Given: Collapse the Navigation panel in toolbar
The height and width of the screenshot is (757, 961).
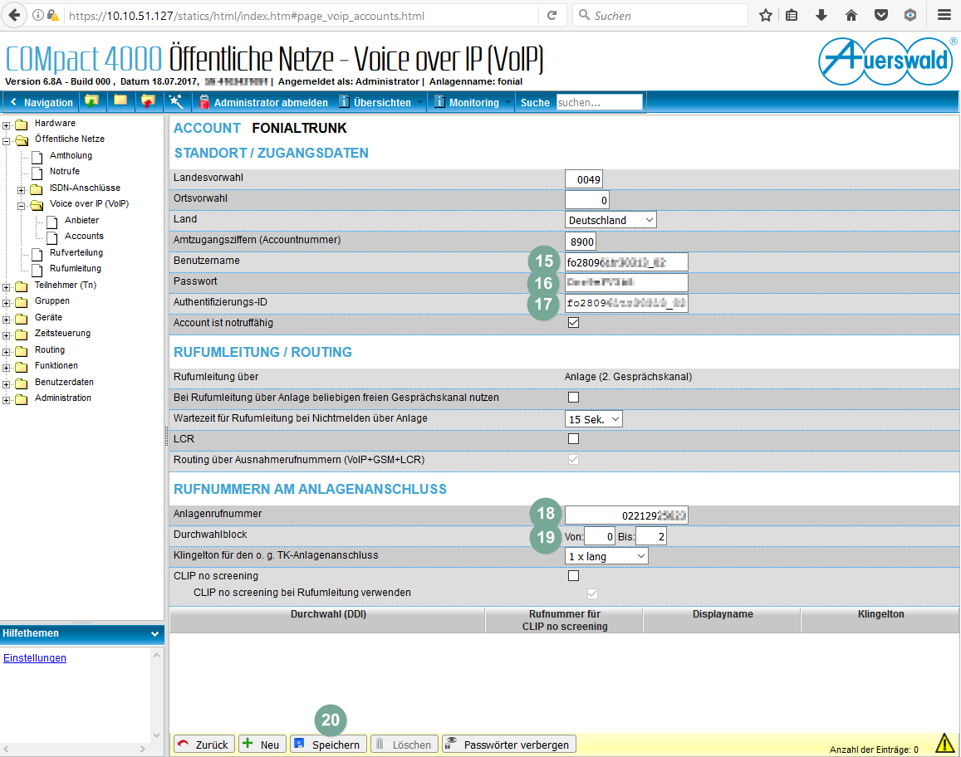Looking at the screenshot, I should coord(42,102).
